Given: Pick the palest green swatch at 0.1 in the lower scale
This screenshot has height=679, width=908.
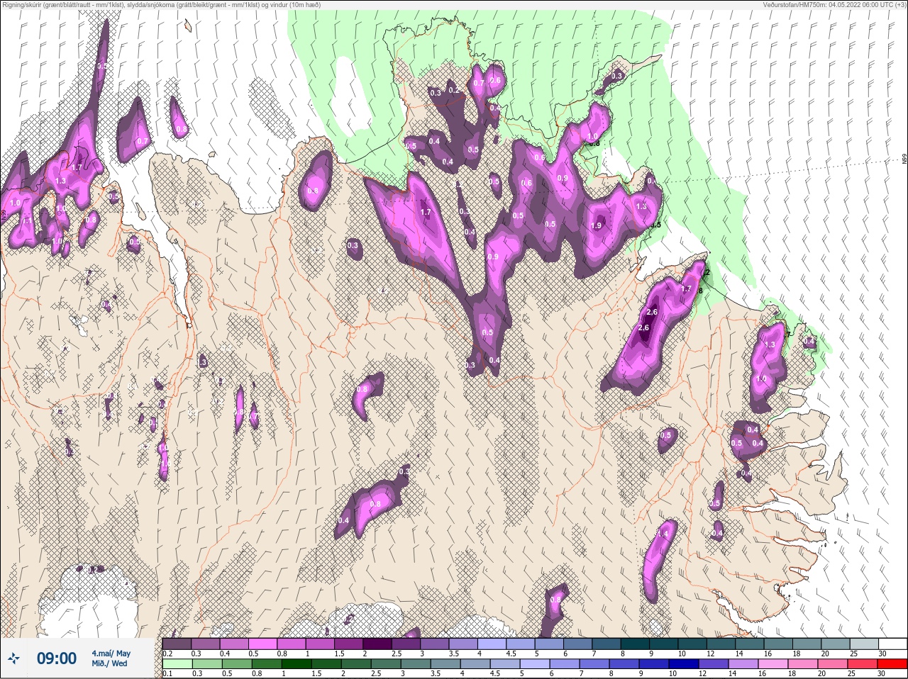Looking at the screenshot, I should click(x=177, y=664).
